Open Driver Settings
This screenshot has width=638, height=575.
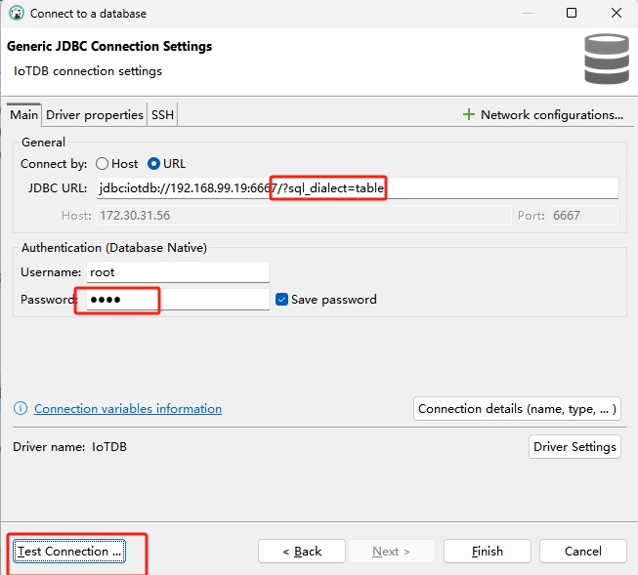574,447
